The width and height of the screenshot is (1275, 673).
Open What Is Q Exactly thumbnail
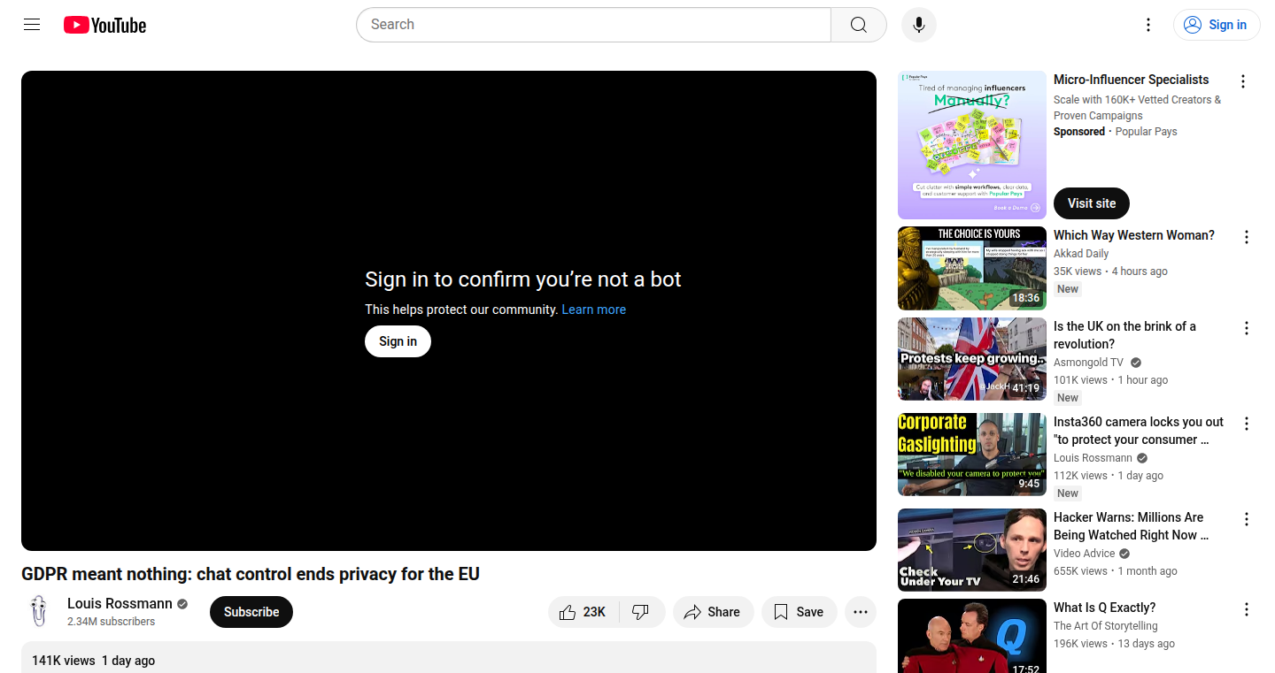[972, 636]
